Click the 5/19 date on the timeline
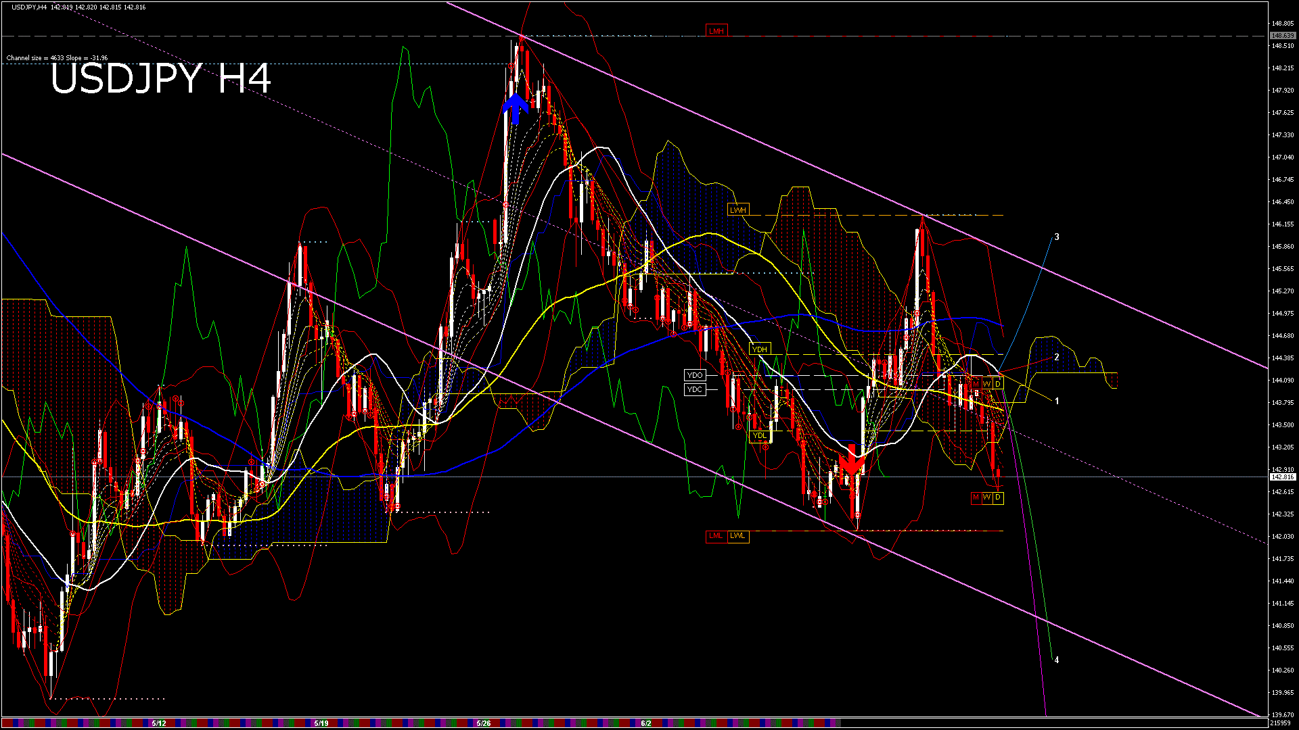1299x730 pixels. click(321, 723)
